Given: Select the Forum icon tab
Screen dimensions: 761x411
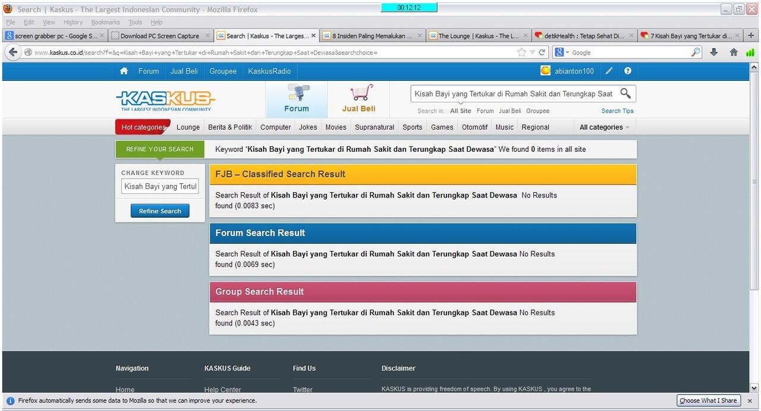Looking at the screenshot, I should click(297, 99).
